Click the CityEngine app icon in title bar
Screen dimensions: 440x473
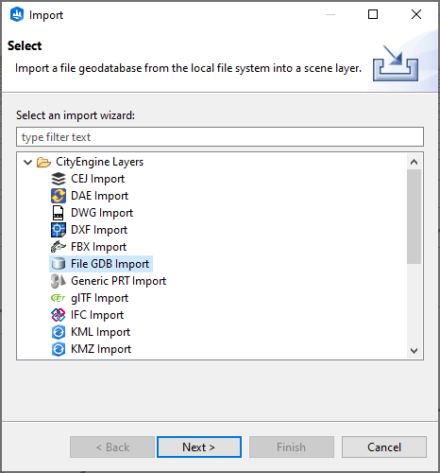(17, 14)
